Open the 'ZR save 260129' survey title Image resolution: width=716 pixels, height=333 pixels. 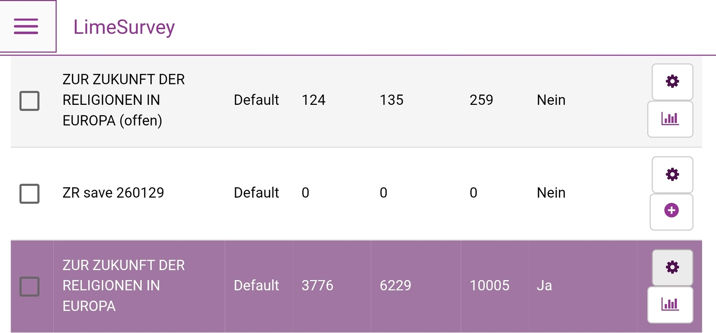[x=113, y=193]
